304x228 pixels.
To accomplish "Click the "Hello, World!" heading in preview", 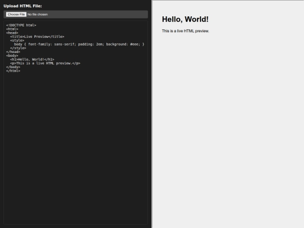I will (x=185, y=19).
